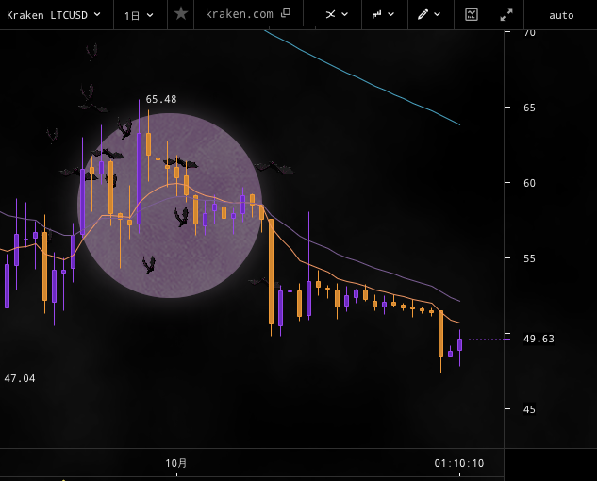Click the chart snapshot icon
597x481 pixels.
472,14
